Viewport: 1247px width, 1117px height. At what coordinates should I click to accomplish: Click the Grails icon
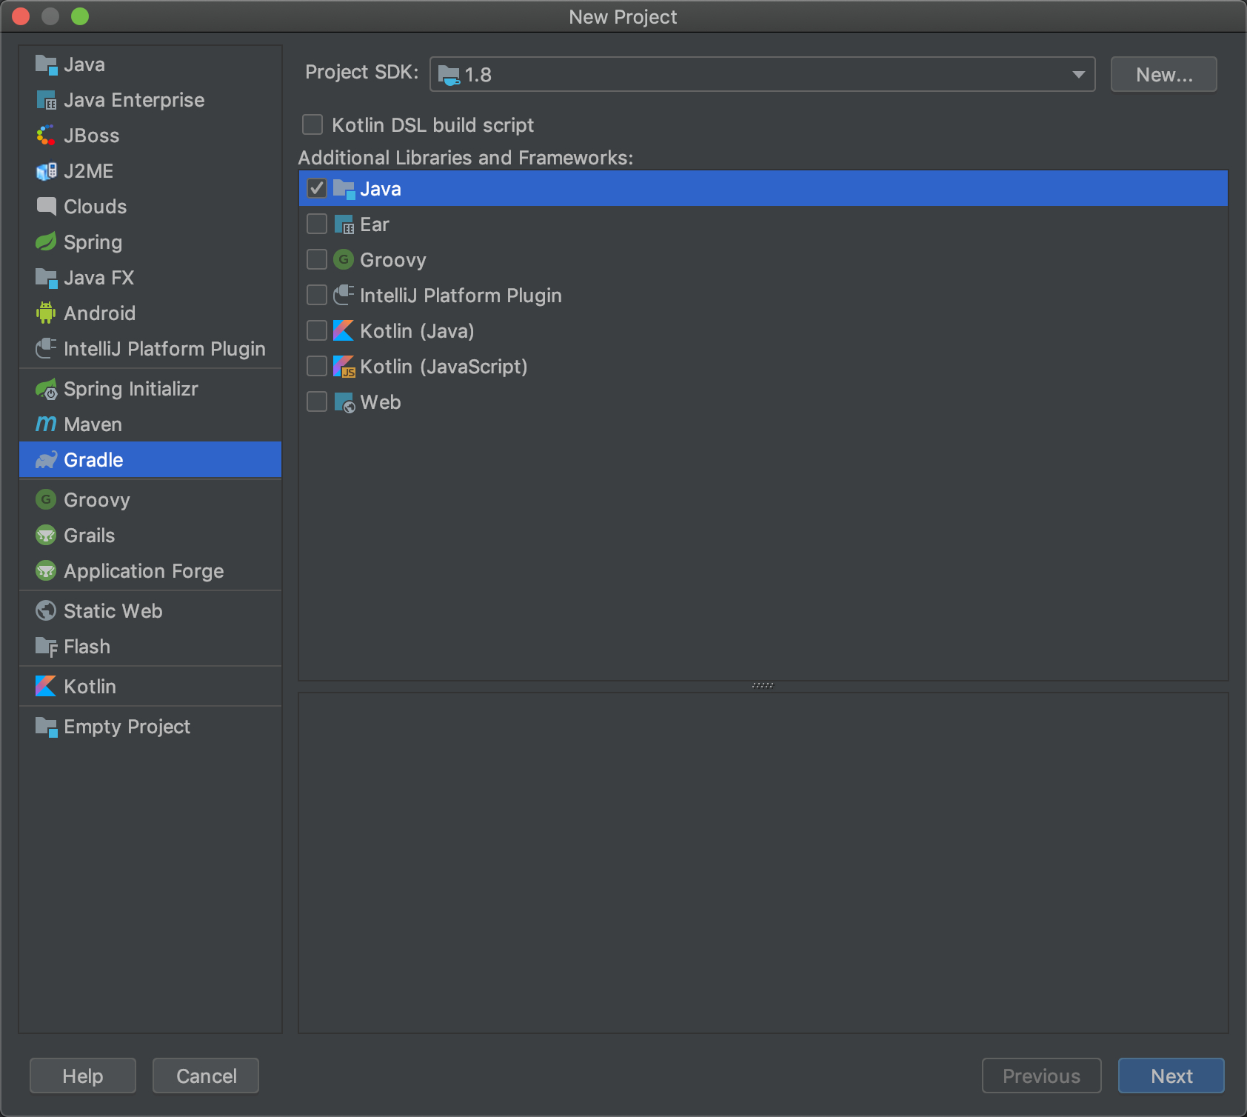[46, 536]
